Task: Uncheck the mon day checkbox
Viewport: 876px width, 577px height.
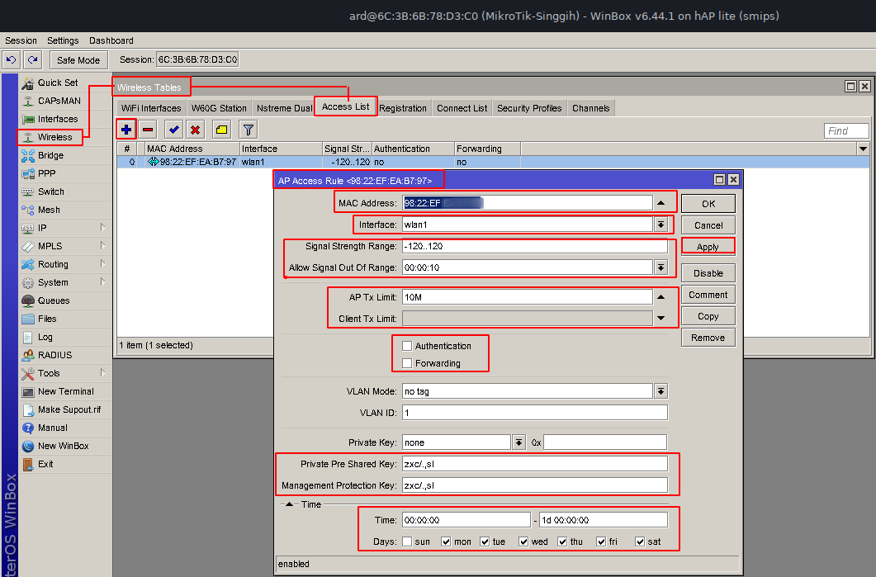Action: (x=446, y=542)
